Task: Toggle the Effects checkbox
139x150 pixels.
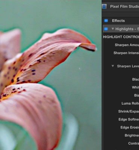Action: point(106,21)
